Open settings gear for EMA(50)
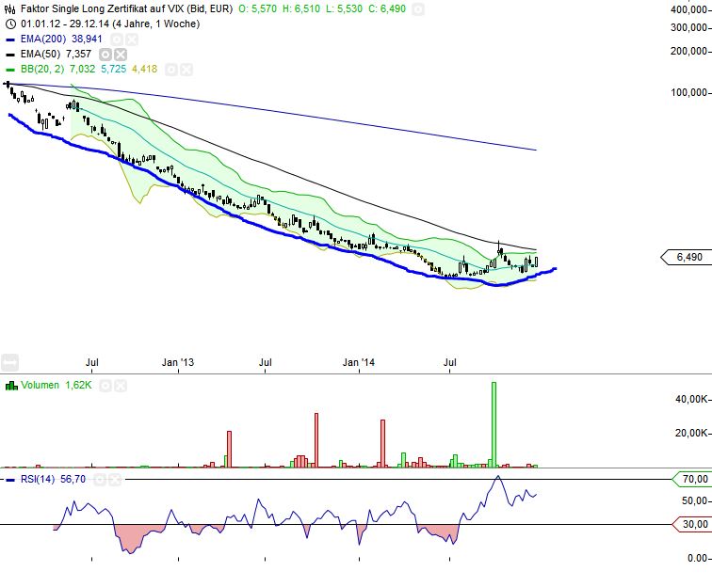This screenshot has width=712, height=587. click(105, 55)
